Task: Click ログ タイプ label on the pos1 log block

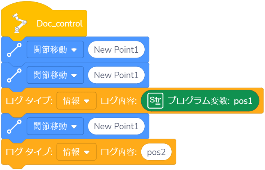Action: [x=28, y=101]
